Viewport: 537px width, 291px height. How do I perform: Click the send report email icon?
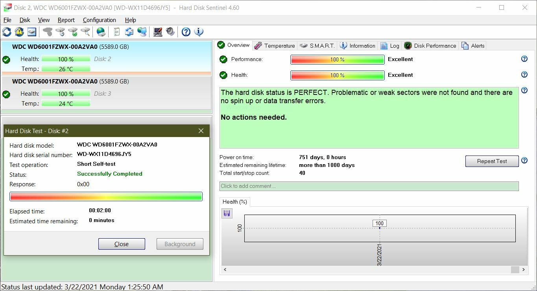[x=129, y=32]
